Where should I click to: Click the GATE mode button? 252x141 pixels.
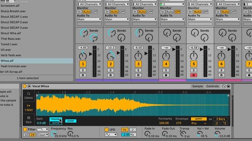click(x=56, y=123)
